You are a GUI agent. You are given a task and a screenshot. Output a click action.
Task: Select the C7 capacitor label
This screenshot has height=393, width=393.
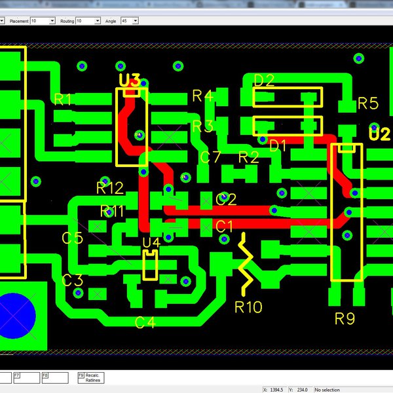(210, 157)
